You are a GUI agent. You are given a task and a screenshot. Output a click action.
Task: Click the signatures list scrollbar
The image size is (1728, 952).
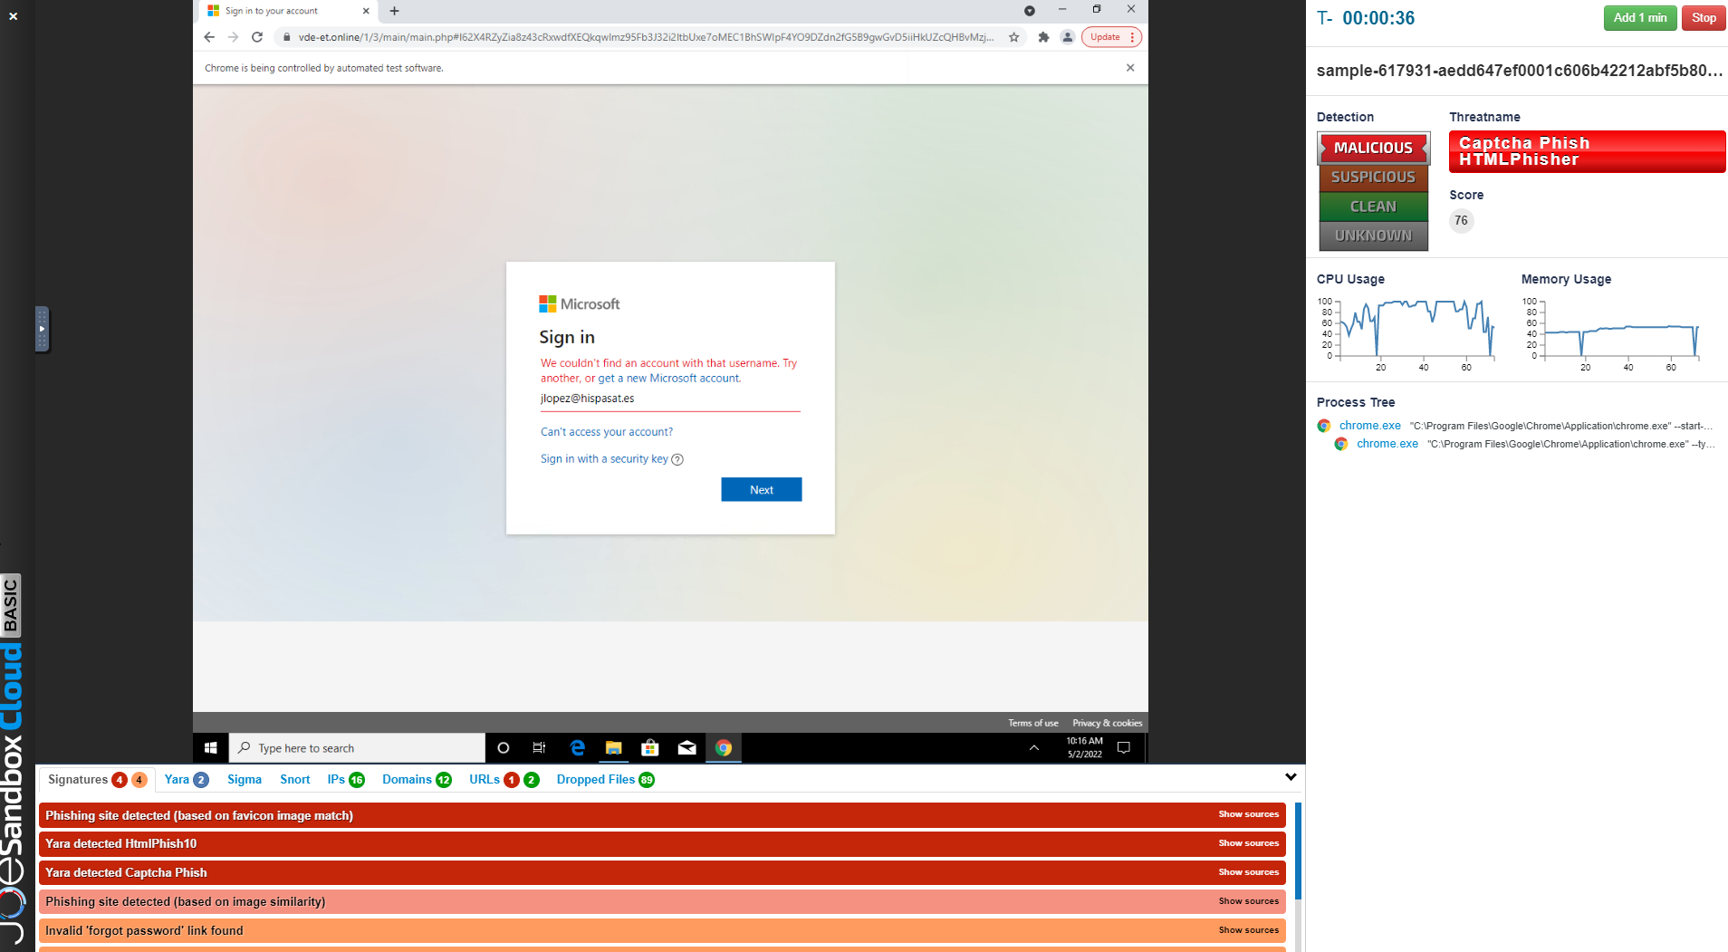1299,851
